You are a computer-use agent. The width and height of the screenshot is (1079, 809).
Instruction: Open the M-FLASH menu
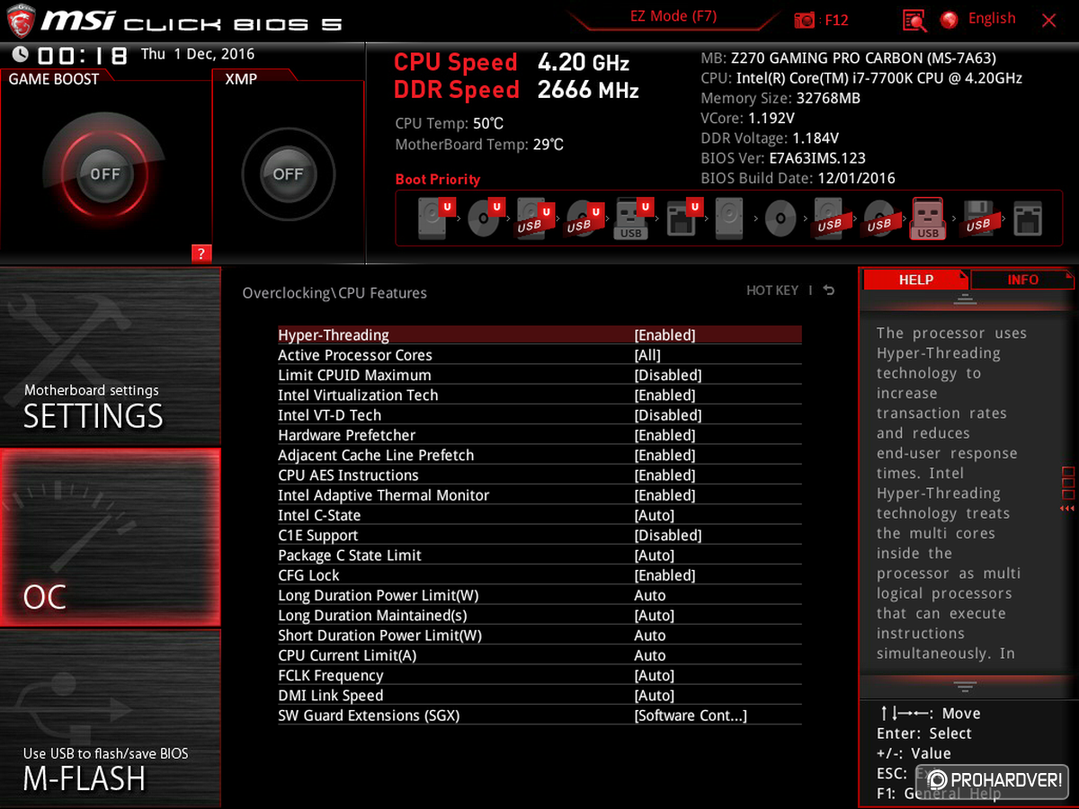(x=110, y=718)
